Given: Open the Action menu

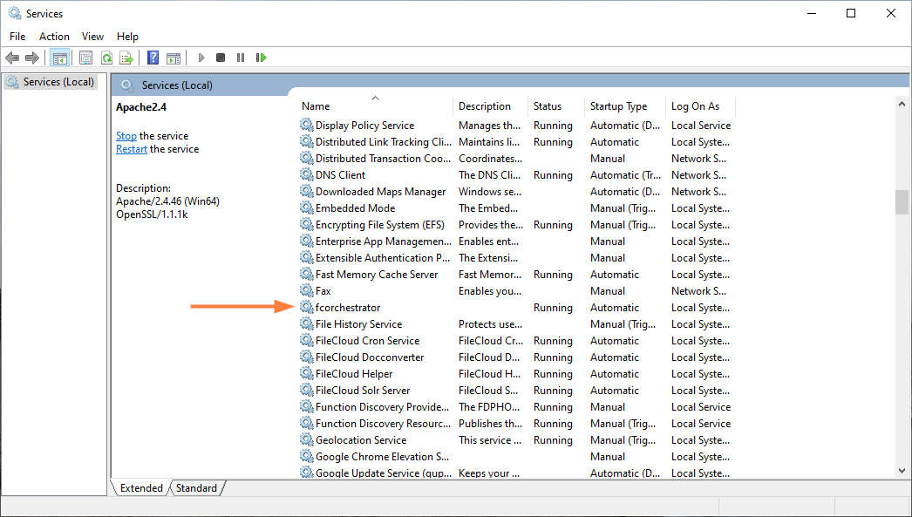Looking at the screenshot, I should point(54,37).
